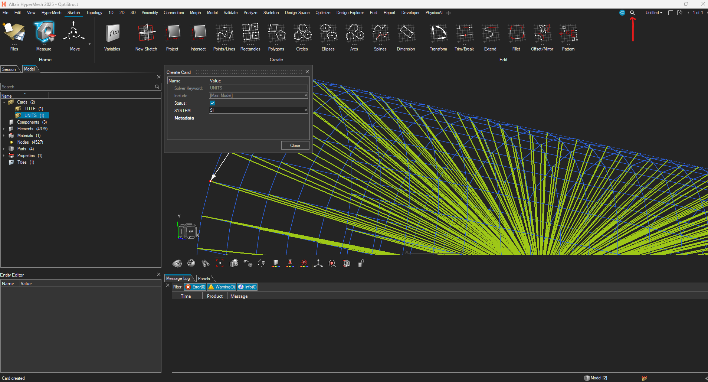Select the TITLE (1) card in browser
Image resolution: width=708 pixels, height=382 pixels.
[x=33, y=109]
